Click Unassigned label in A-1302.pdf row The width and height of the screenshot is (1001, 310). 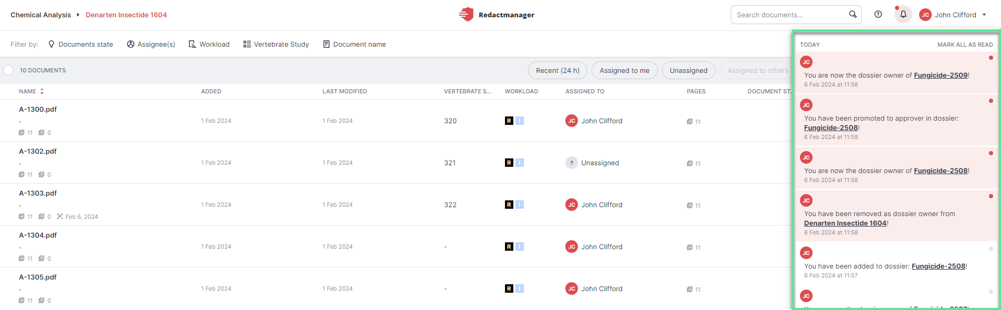coord(600,163)
